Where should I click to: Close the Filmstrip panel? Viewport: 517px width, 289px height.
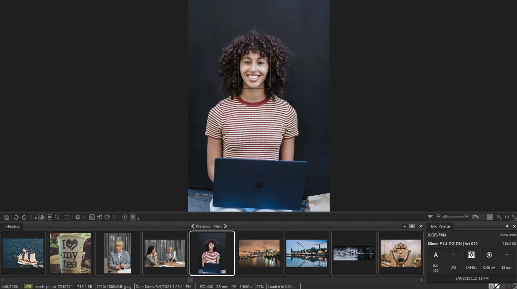click(420, 226)
